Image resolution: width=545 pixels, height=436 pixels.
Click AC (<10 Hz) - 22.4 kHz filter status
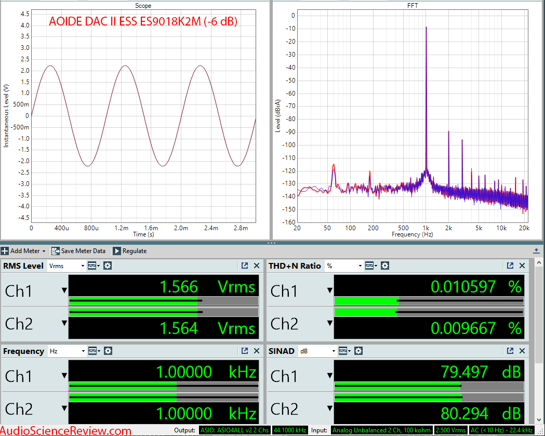pyautogui.click(x=501, y=430)
